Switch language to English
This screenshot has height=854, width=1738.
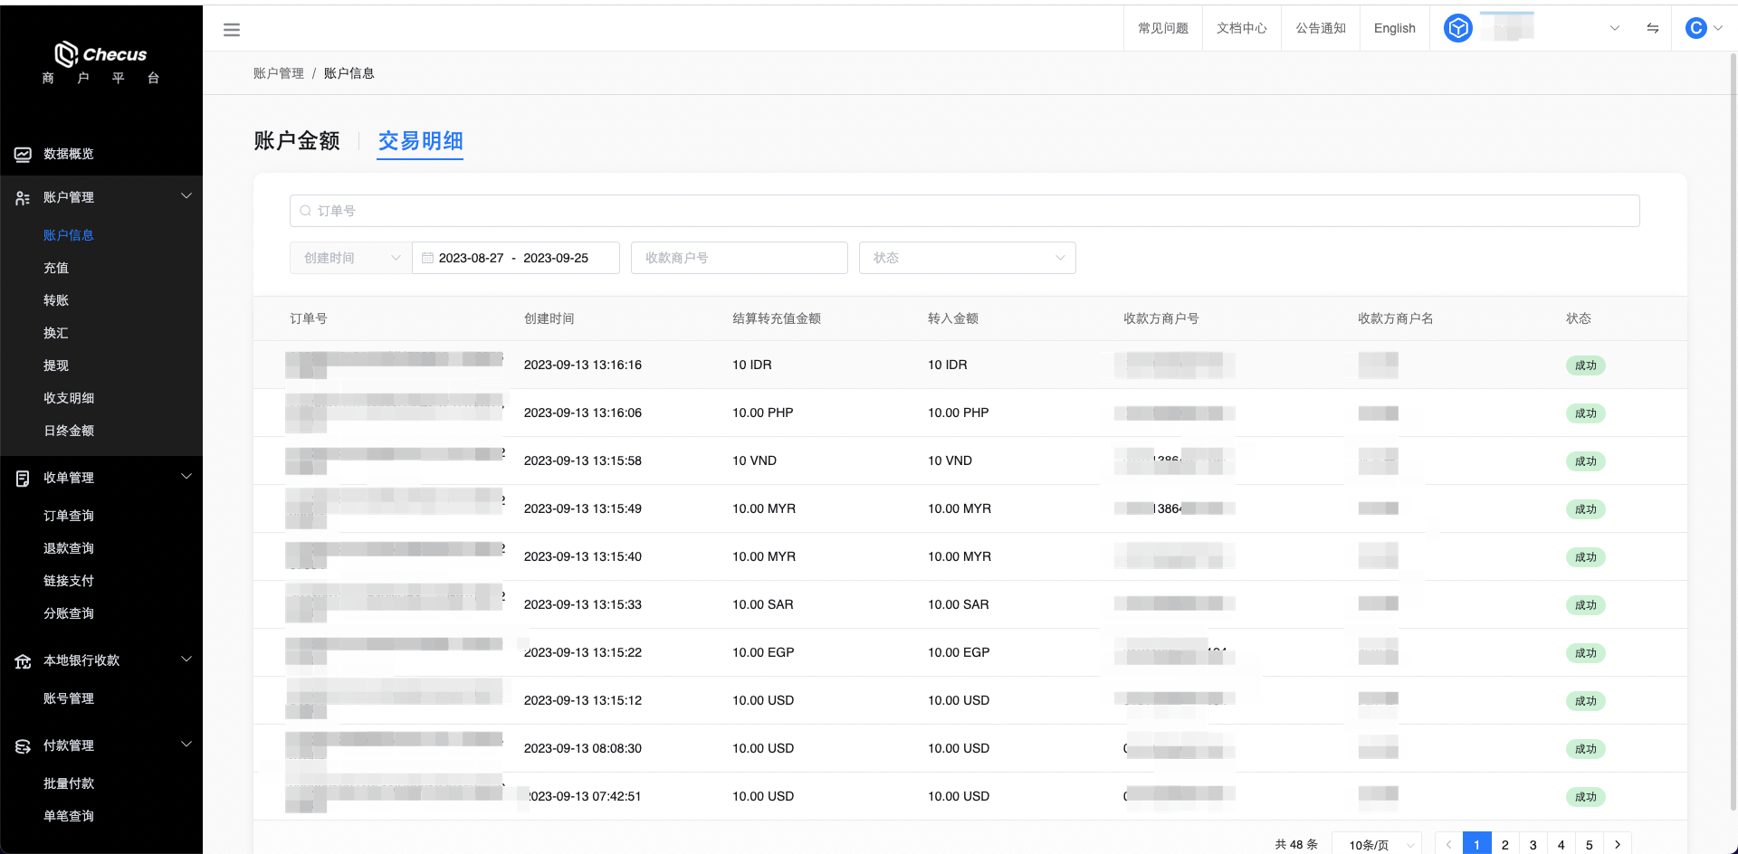(x=1394, y=28)
